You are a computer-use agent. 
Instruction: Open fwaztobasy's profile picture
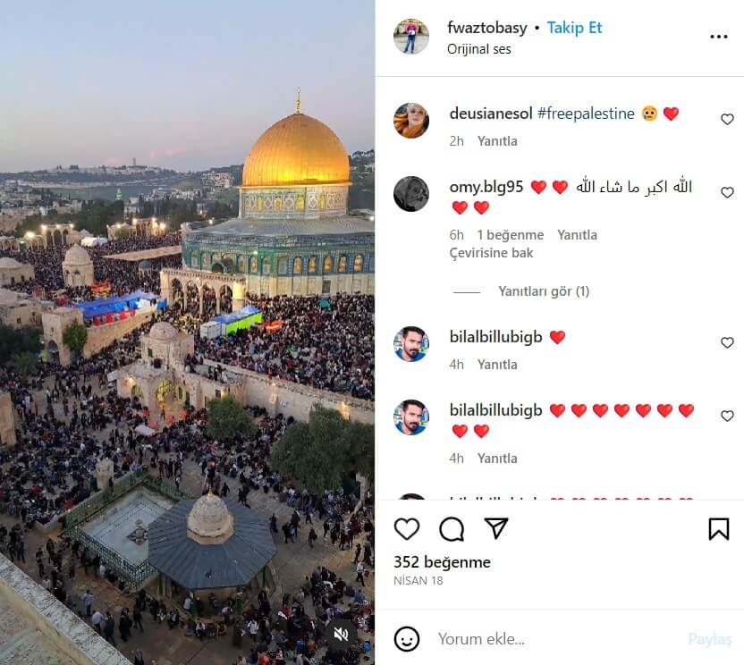(411, 37)
